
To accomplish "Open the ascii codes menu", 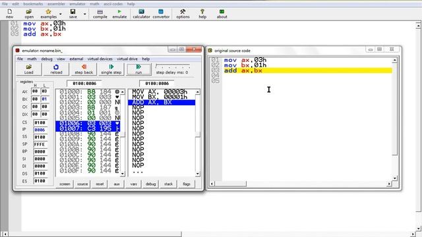I will (113, 4).
